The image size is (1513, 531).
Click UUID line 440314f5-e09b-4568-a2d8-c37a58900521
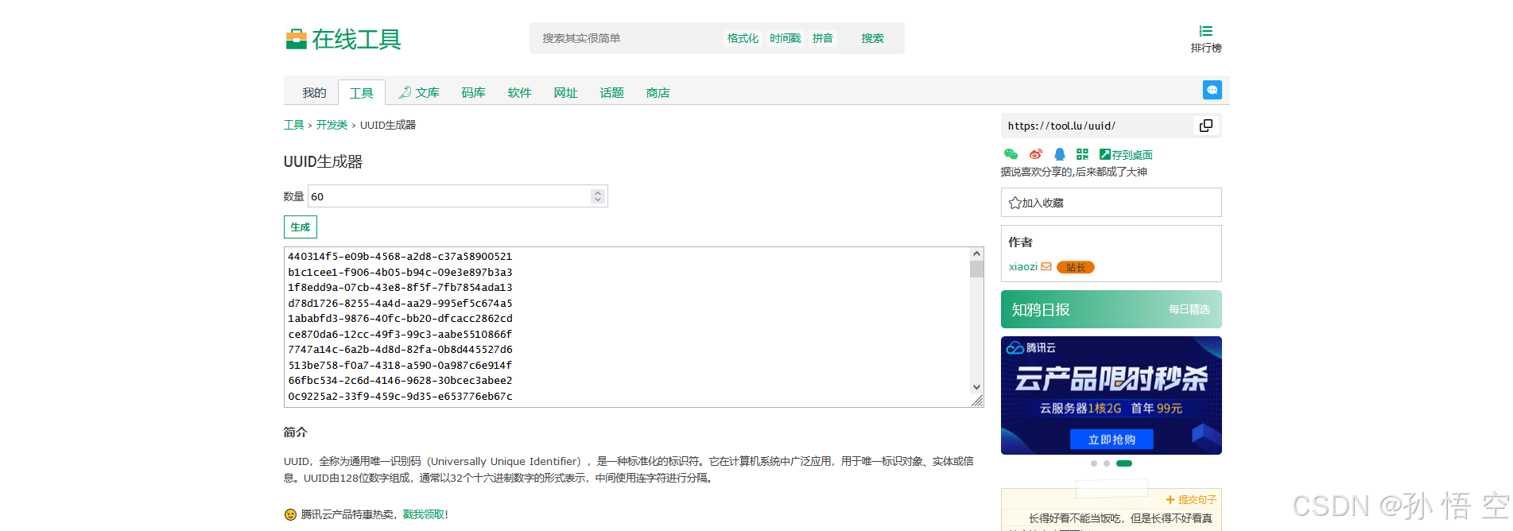click(400, 257)
